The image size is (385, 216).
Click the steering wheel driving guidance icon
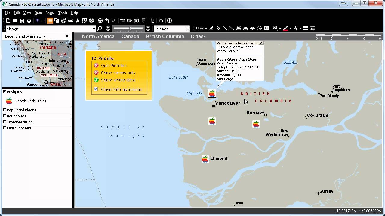click(x=100, y=21)
